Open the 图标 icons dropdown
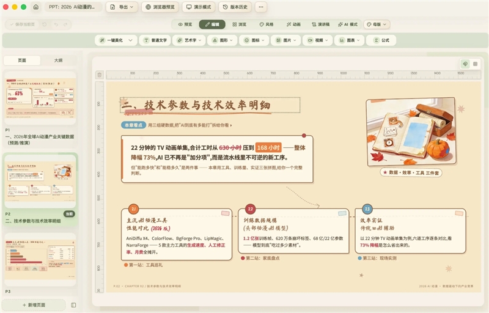 (x=254, y=40)
